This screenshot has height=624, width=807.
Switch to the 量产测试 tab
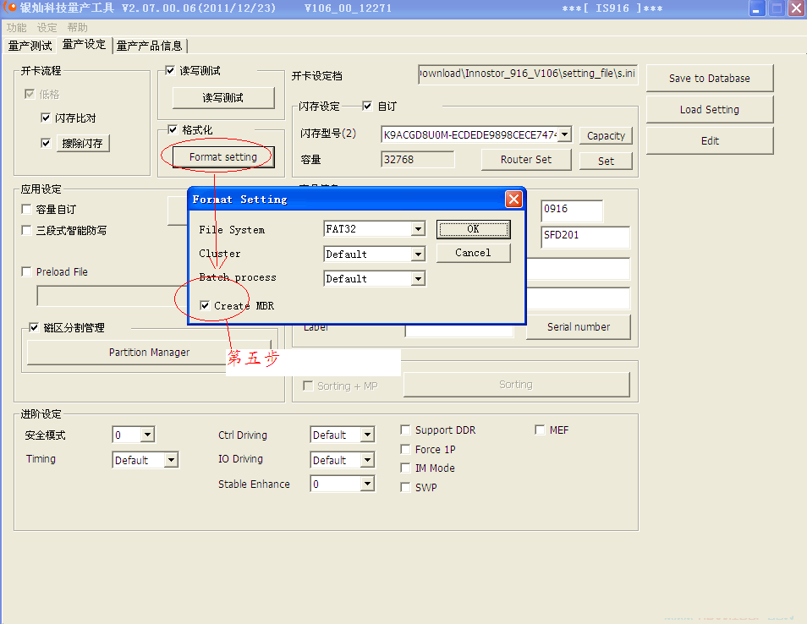(x=30, y=46)
